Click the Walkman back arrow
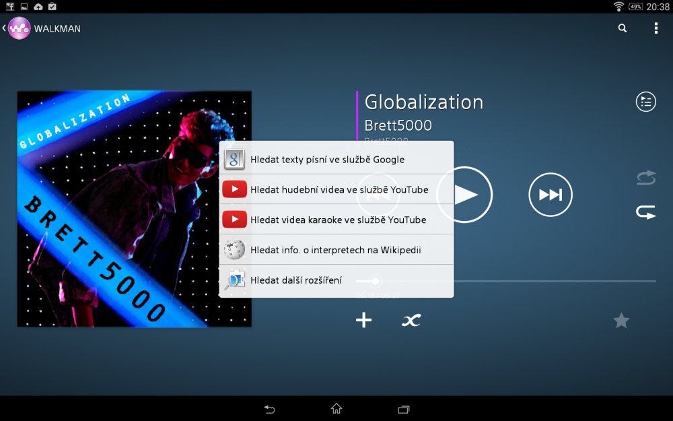Image resolution: width=673 pixels, height=421 pixels. tap(5, 28)
